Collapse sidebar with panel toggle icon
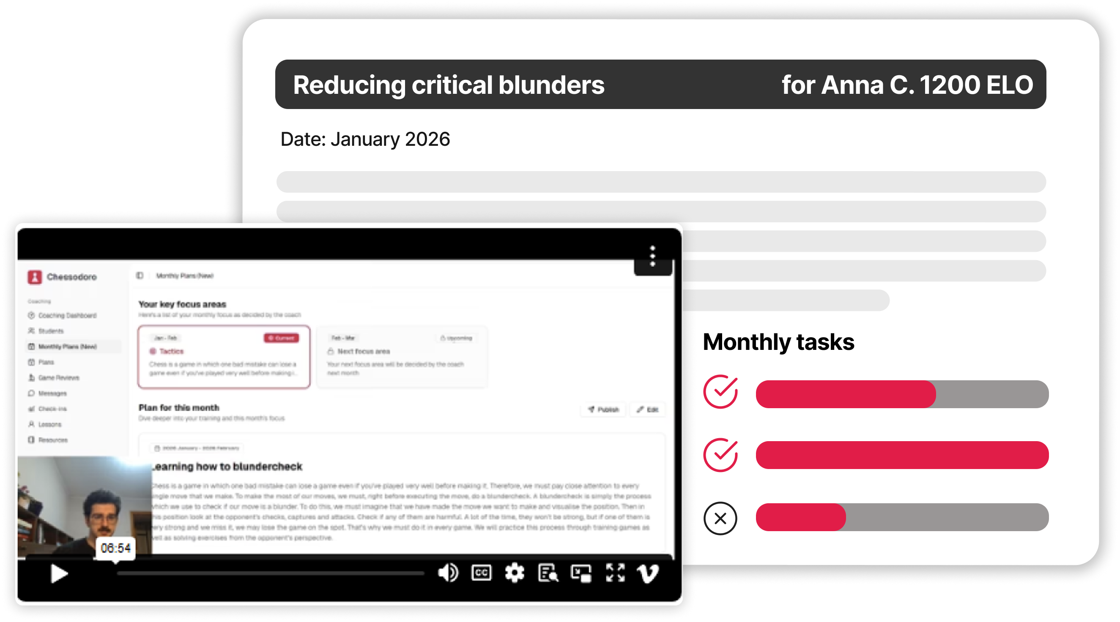This screenshot has height=622, width=1120. 140,276
